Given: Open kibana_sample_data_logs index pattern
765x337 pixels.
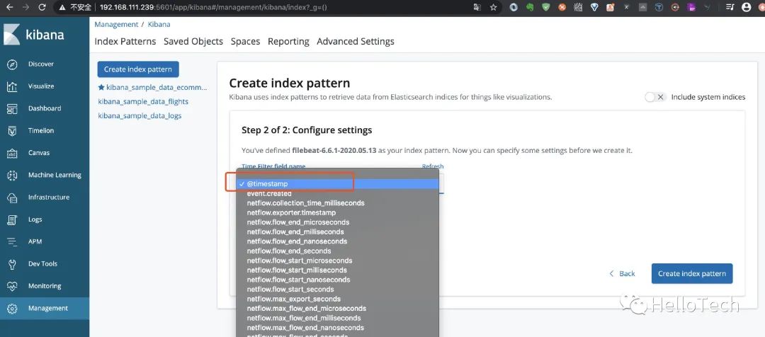Looking at the screenshot, I should tap(140, 115).
